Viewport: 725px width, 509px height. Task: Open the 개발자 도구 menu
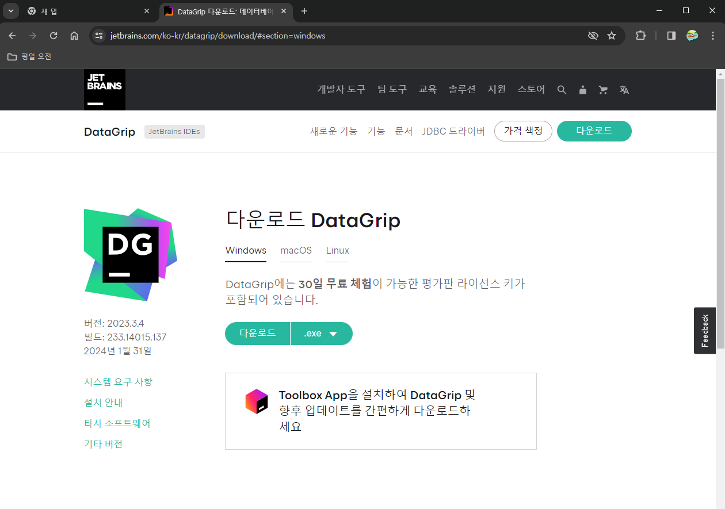pyautogui.click(x=341, y=89)
